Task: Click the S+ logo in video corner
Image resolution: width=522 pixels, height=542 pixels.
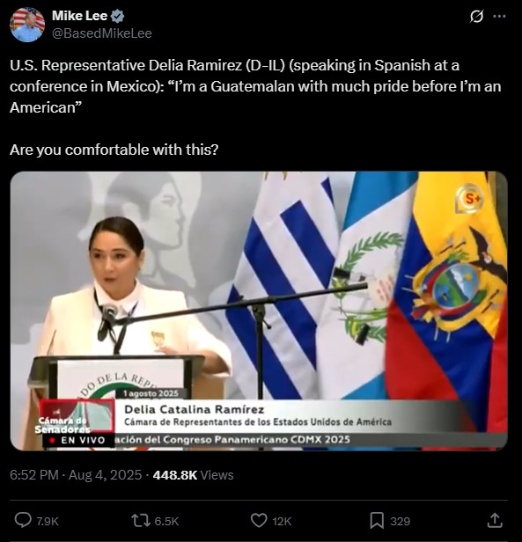Action: pos(469,199)
